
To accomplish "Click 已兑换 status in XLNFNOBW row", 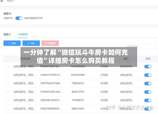I will click(x=104, y=75).
